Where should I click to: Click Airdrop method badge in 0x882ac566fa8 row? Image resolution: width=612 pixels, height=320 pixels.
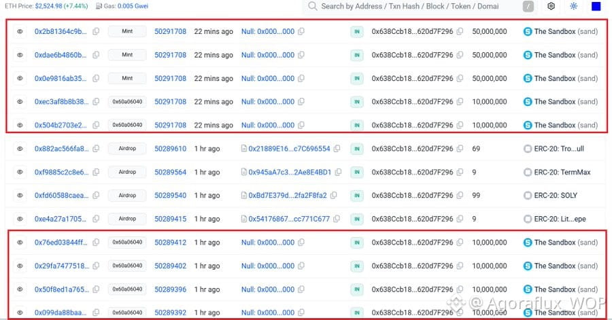click(x=127, y=149)
